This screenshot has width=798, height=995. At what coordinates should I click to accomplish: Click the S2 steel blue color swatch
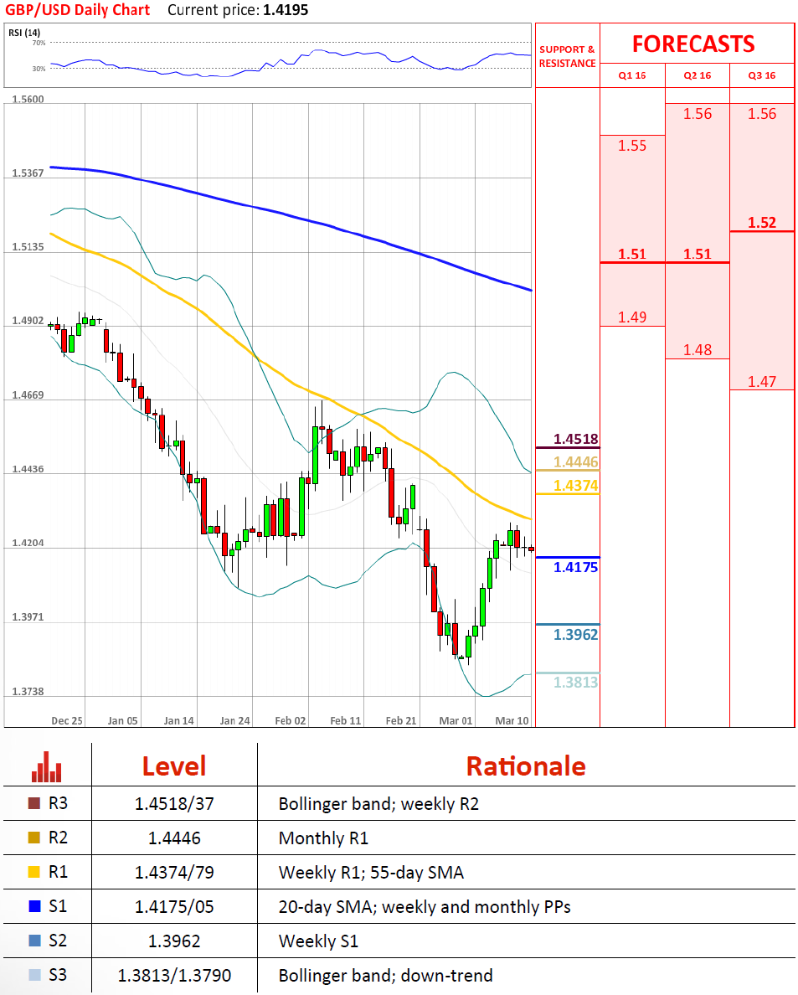click(34, 941)
